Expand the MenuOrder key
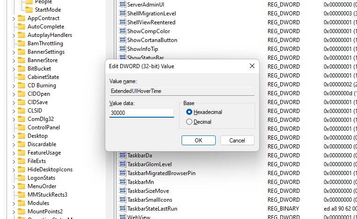 click(x=14, y=187)
